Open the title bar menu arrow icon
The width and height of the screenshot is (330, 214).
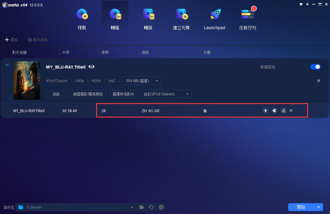(x=307, y=4)
